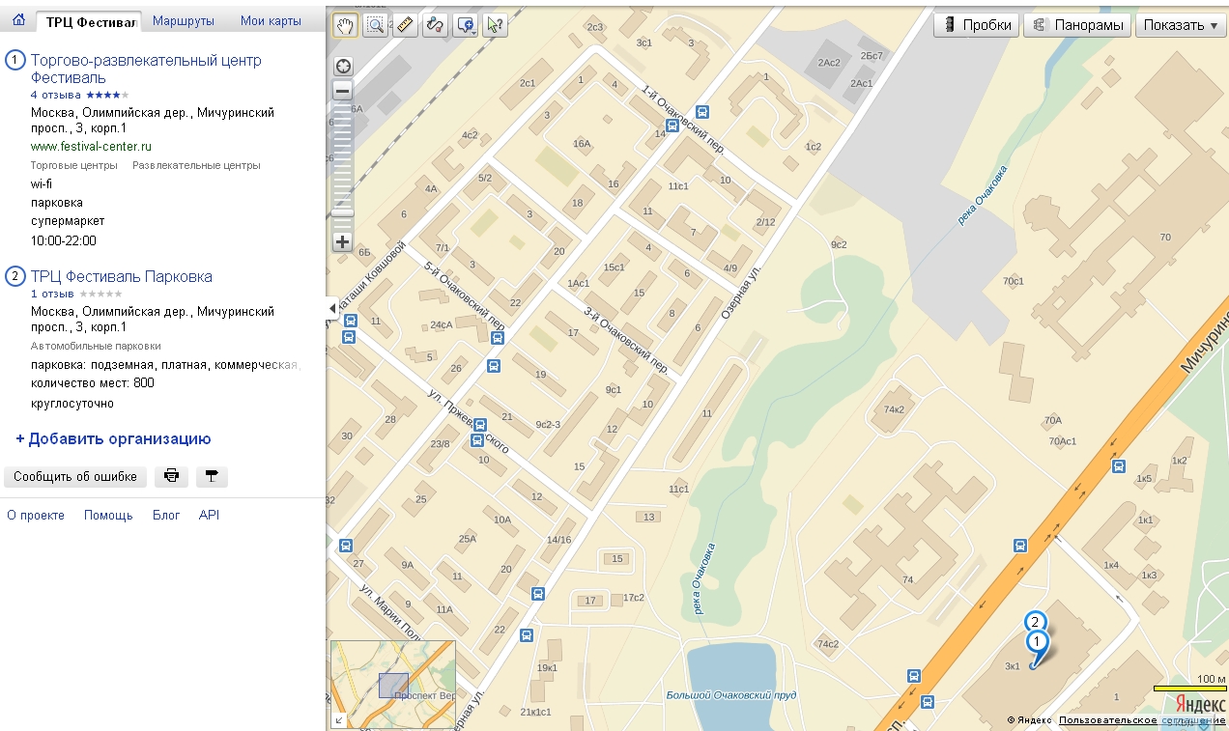Click the Сообщить об ошибке button
Viewport: 1229px width, 731px height.
tap(75, 476)
